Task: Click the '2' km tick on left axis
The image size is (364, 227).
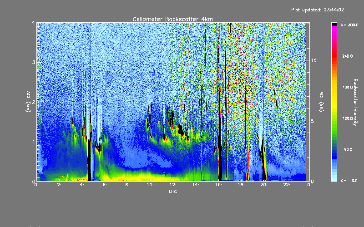Action: coord(34,102)
